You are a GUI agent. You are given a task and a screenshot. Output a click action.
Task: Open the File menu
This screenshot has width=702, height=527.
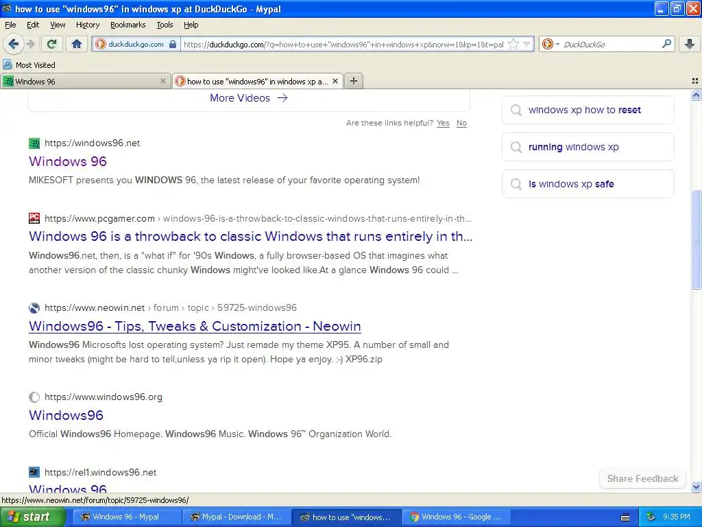point(10,25)
